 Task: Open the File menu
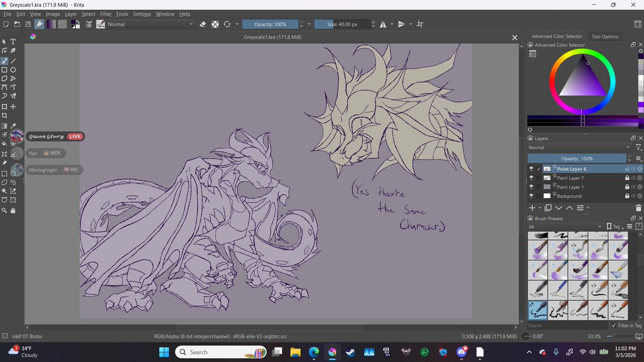[x=7, y=14]
